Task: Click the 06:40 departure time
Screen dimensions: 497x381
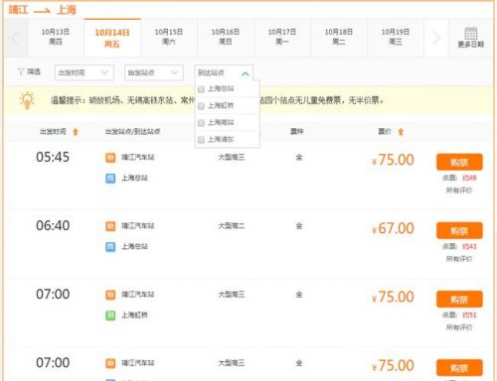Action: [x=53, y=225]
